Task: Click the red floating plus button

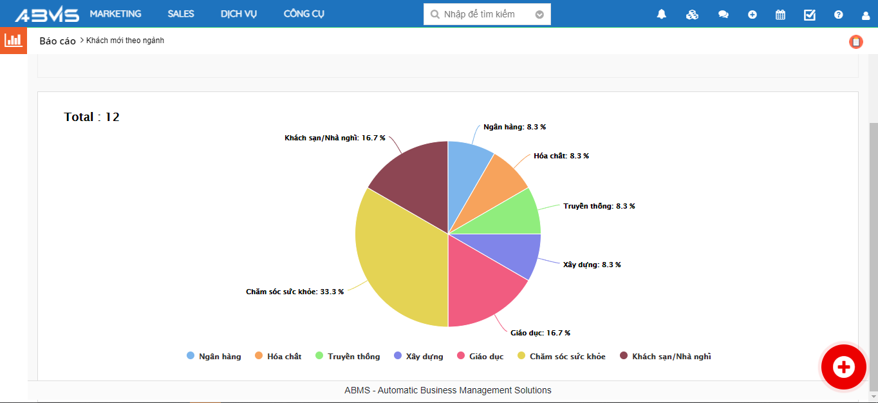Action: pos(843,366)
